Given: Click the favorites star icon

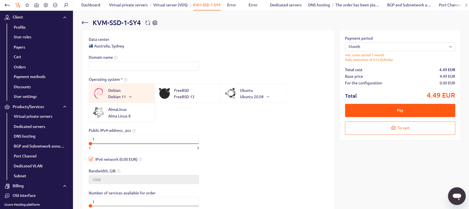Looking at the screenshot, I should click(27, 5).
